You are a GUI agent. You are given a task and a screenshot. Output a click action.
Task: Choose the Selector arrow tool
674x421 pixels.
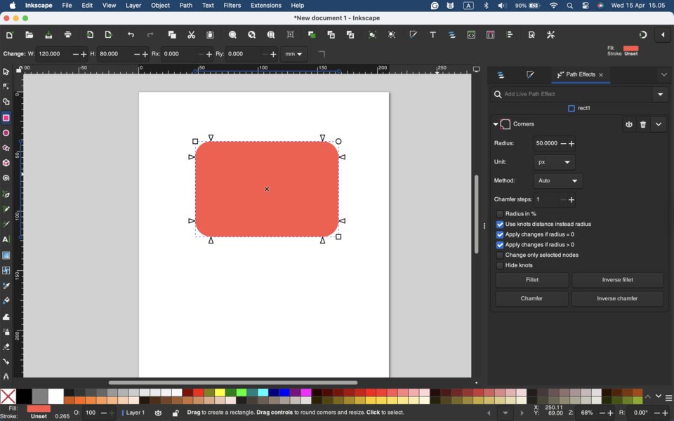click(6, 72)
